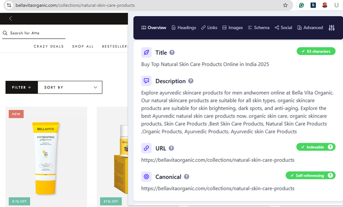The width and height of the screenshot is (343, 207).
Task: Click into the Search for Atta field
Action: point(34,33)
